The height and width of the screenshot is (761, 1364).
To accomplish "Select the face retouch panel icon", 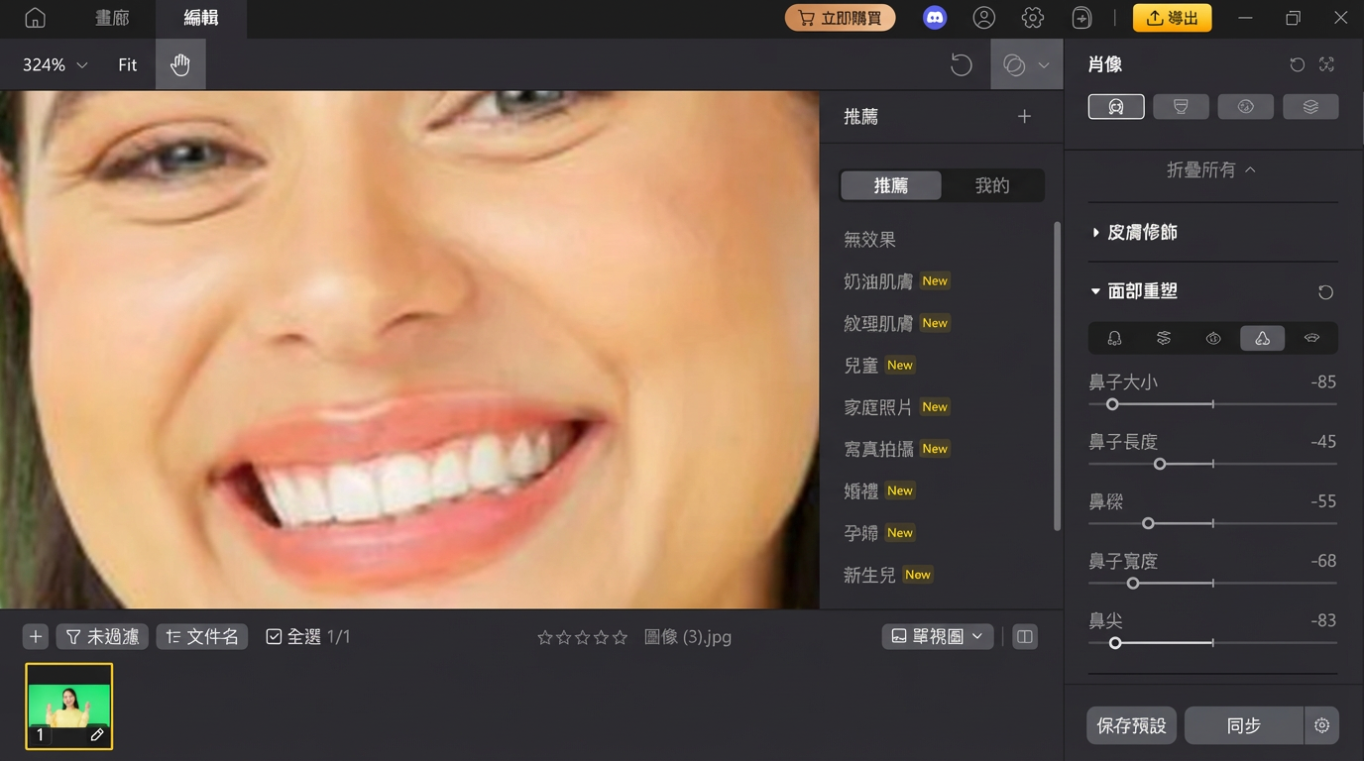I will tap(1116, 106).
